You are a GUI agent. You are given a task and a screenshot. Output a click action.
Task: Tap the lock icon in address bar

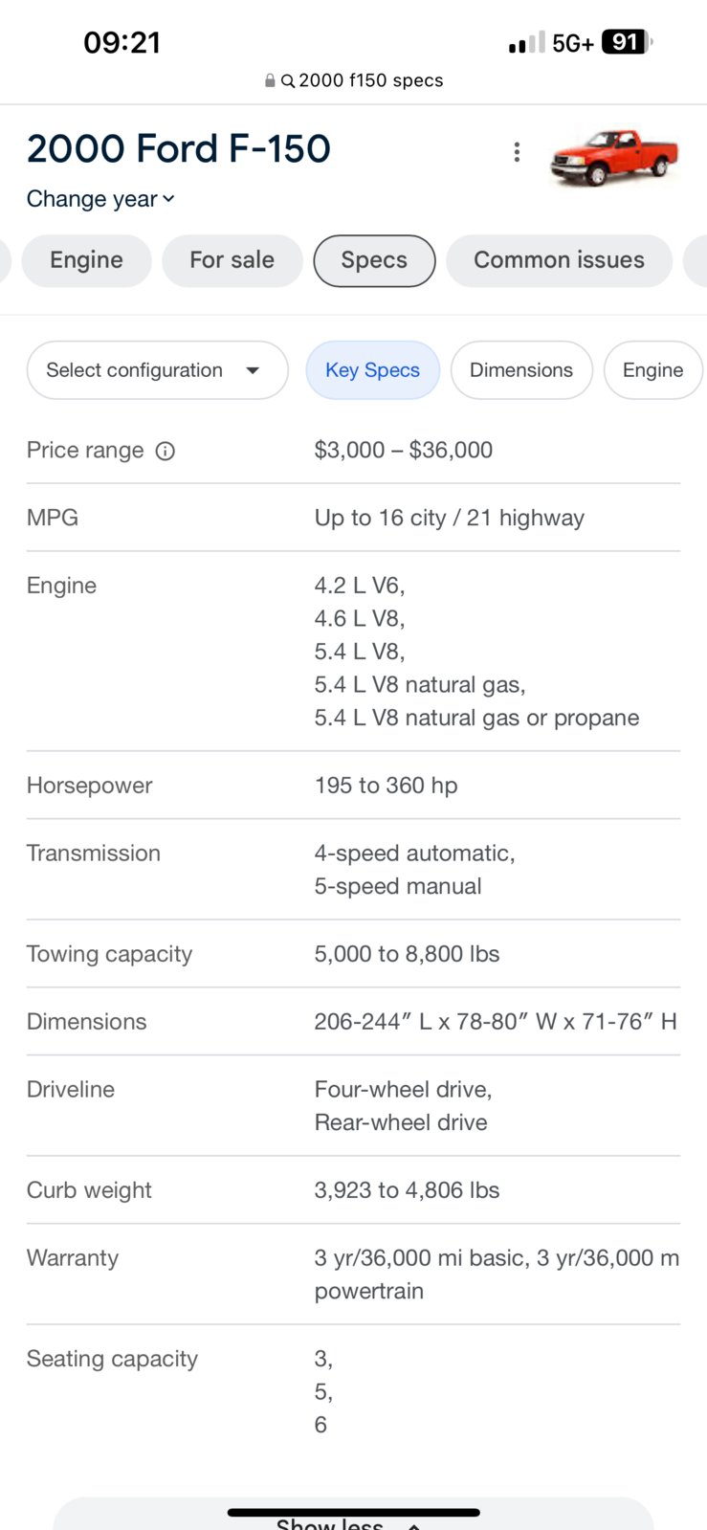pos(271,81)
